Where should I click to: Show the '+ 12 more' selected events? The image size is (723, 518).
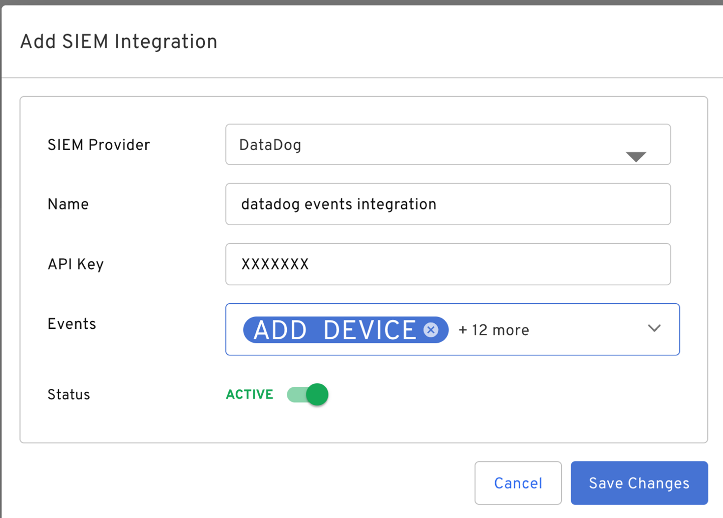pos(494,330)
